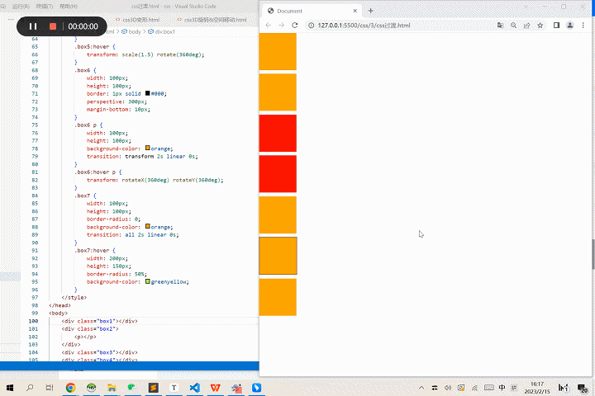
Task: Click the touch keyboard tray icon
Action: pos(489,388)
